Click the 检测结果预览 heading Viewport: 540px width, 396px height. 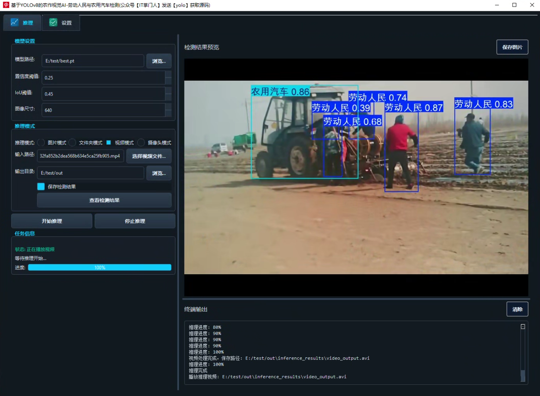click(202, 47)
